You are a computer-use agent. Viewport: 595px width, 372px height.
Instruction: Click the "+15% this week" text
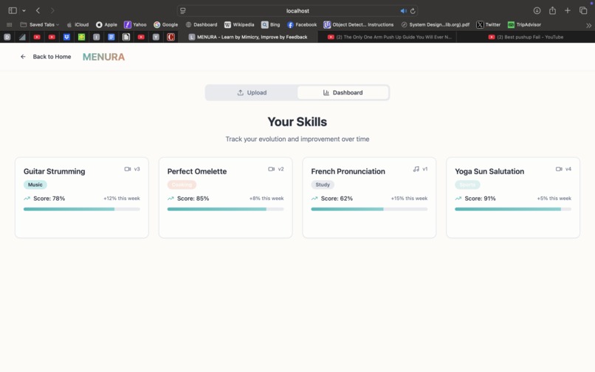coord(409,198)
